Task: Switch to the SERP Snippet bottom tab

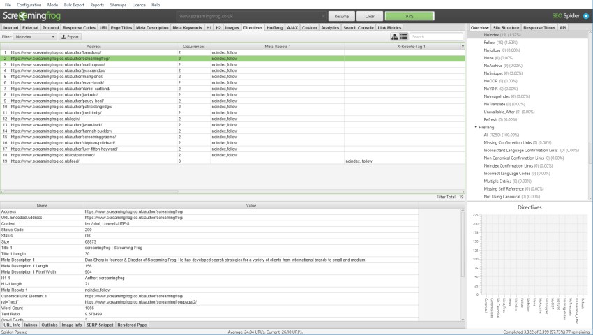Action: click(100, 325)
